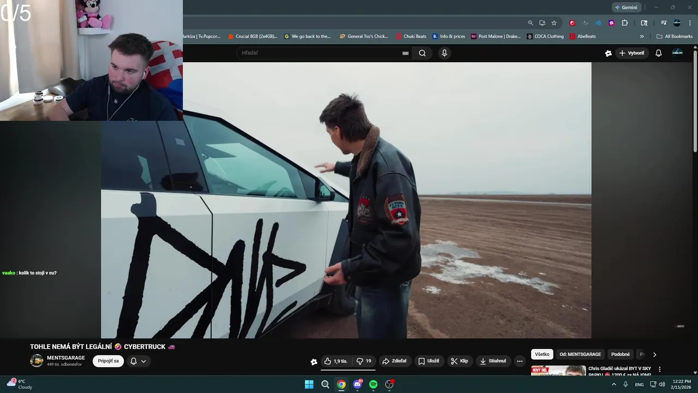Click the YouTube search magnifier button
Image resolution: width=698 pixels, height=393 pixels.
422,53
